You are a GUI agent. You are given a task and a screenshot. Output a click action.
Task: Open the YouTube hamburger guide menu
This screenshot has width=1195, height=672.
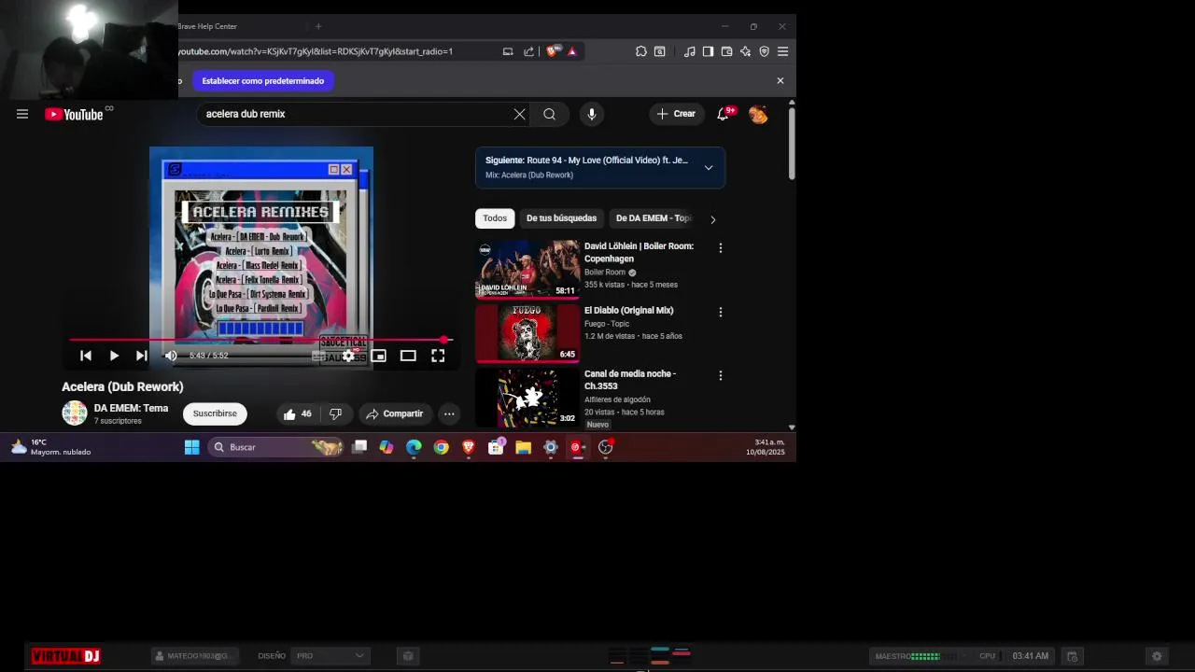point(22,114)
